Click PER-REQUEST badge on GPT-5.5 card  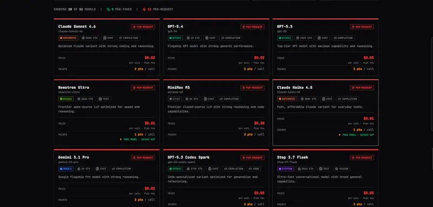tap(362, 27)
